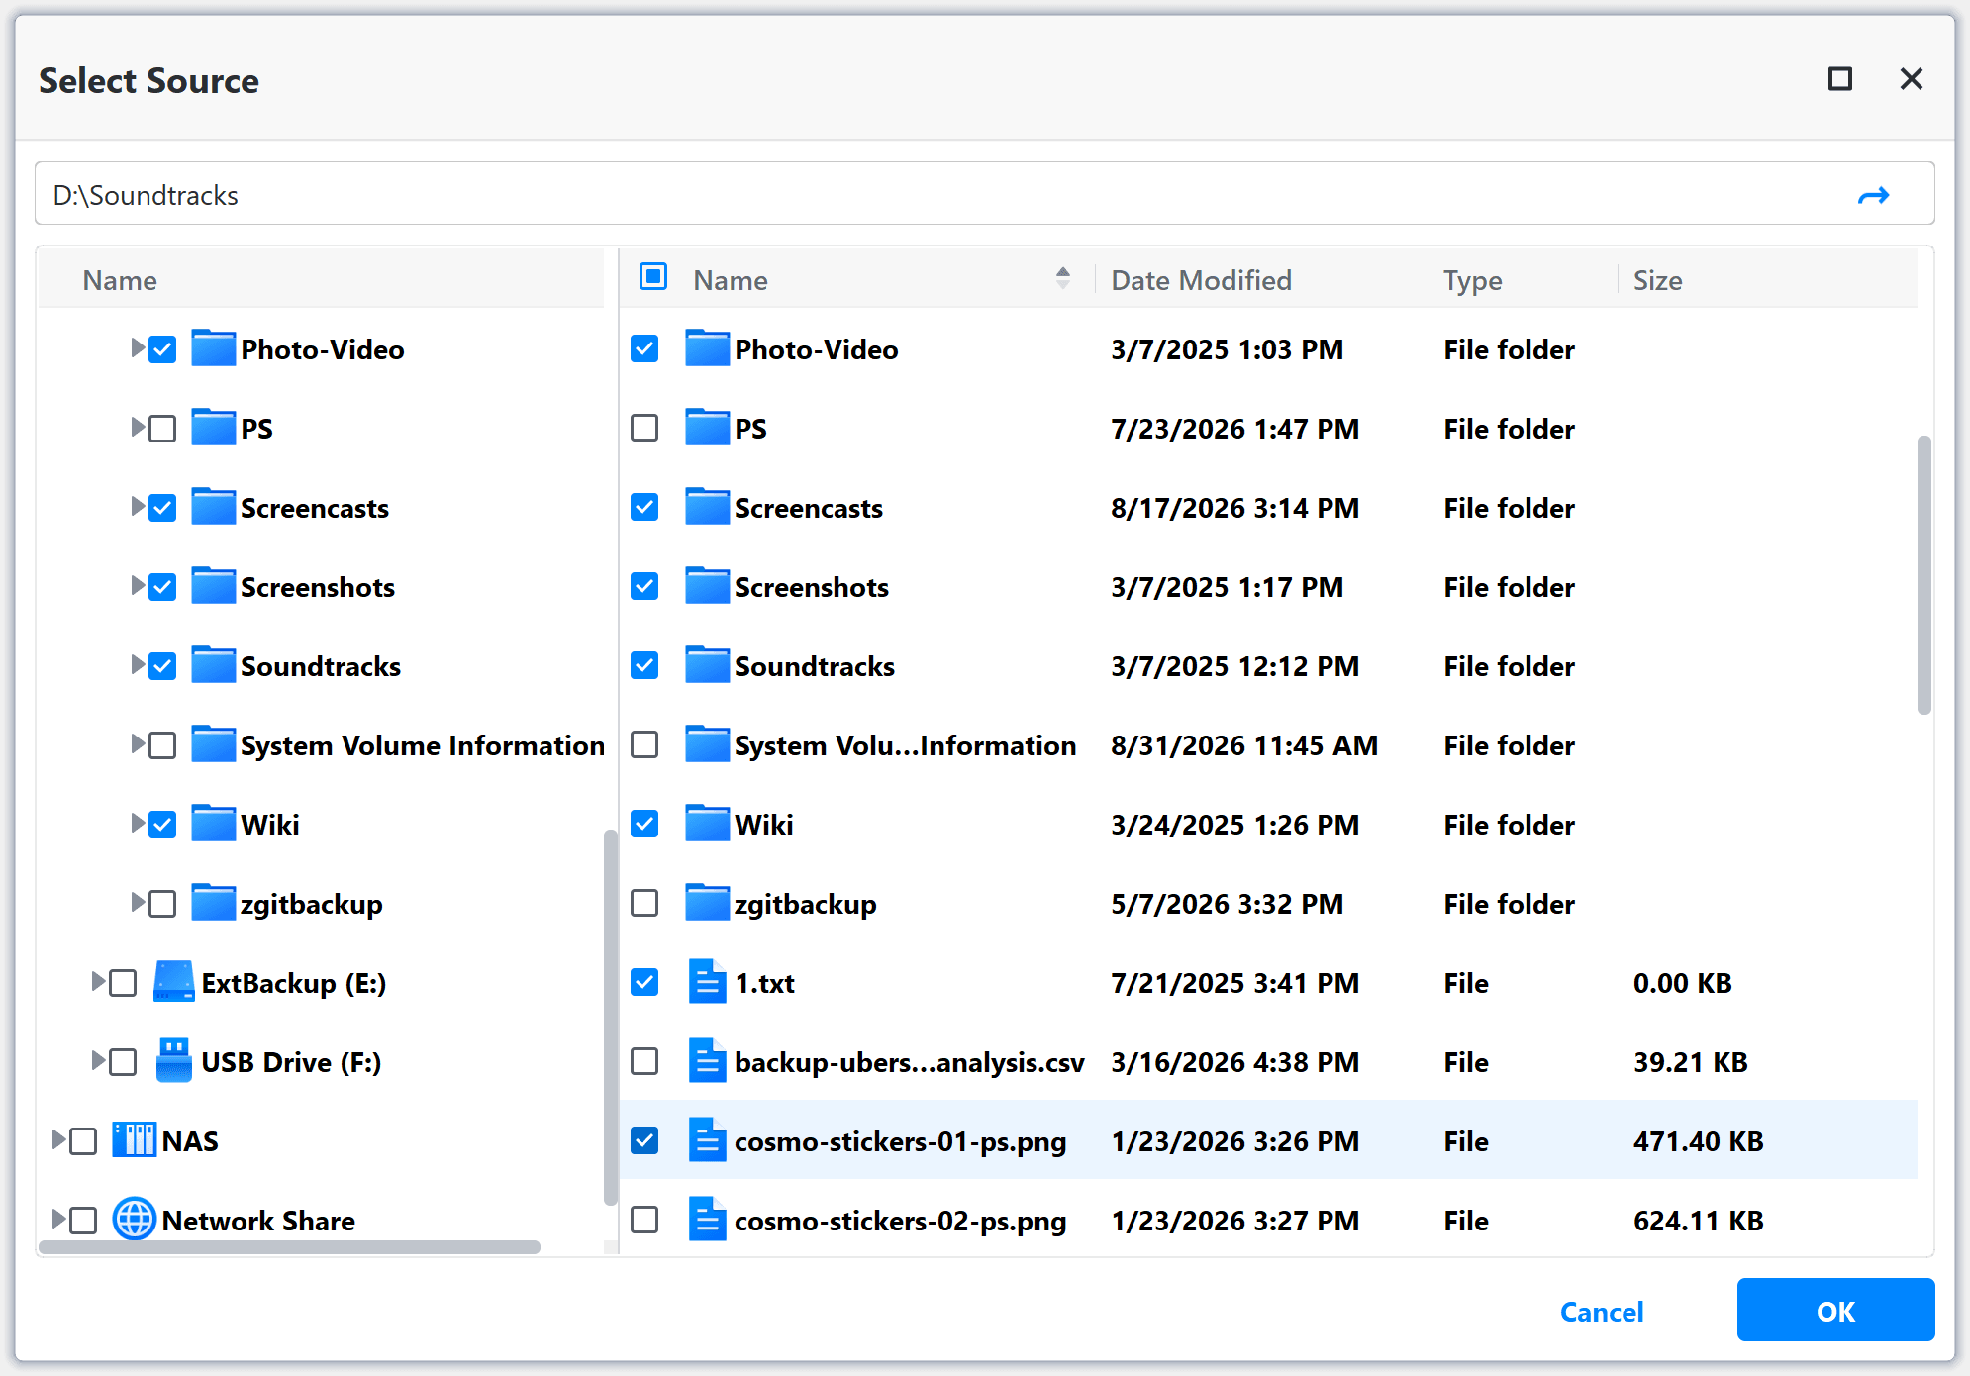The width and height of the screenshot is (1970, 1376).
Task: Click the sort arrows on the Name column
Action: (x=1062, y=278)
